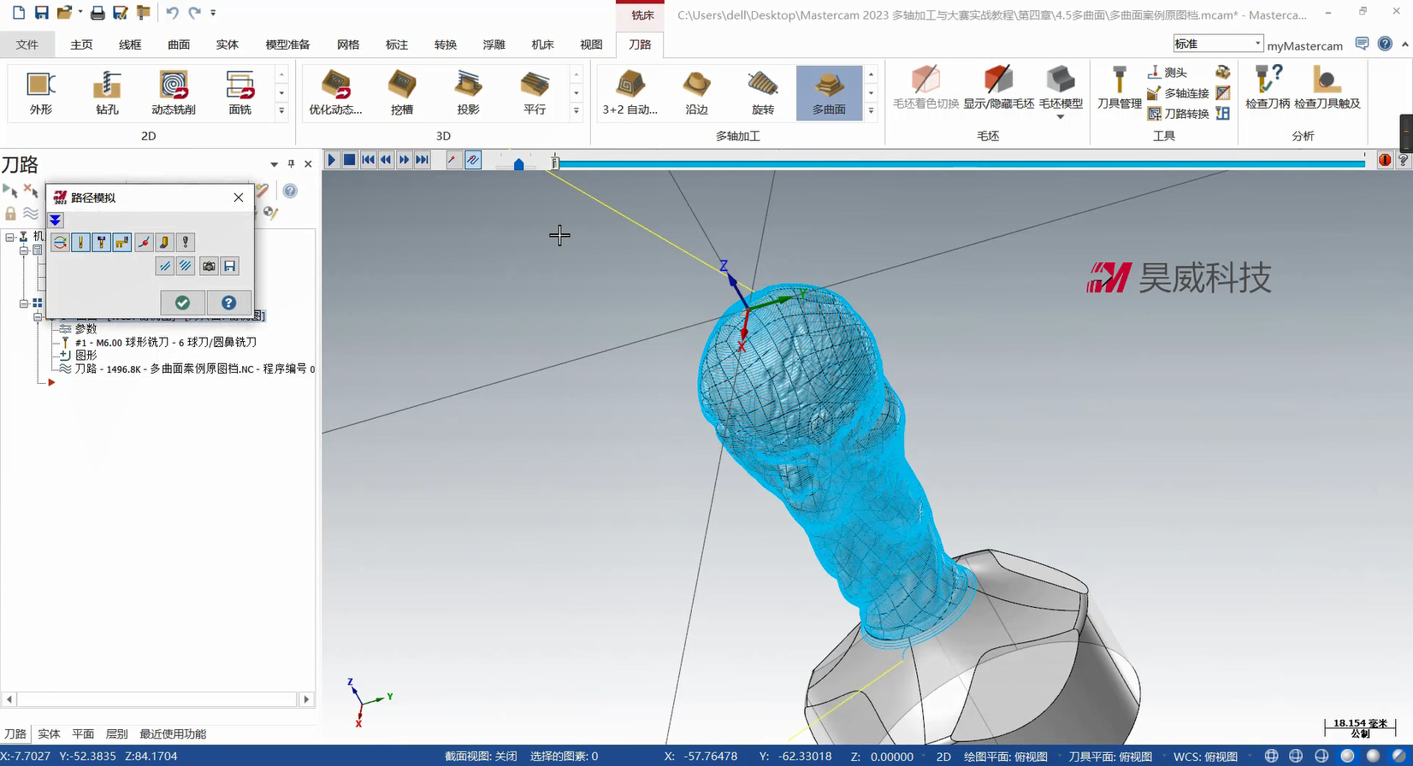1413x766 pixels.
Task: Click the blue playback speed slider handle
Action: click(x=518, y=164)
